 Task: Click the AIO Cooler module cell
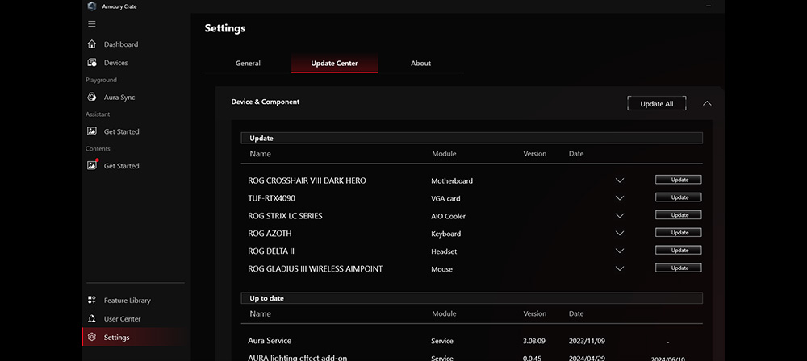448,217
